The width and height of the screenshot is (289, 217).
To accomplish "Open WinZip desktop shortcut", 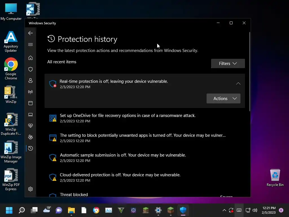I will [x=11, y=94].
